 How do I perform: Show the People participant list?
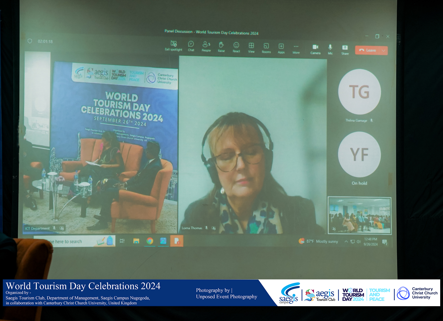coord(206,46)
